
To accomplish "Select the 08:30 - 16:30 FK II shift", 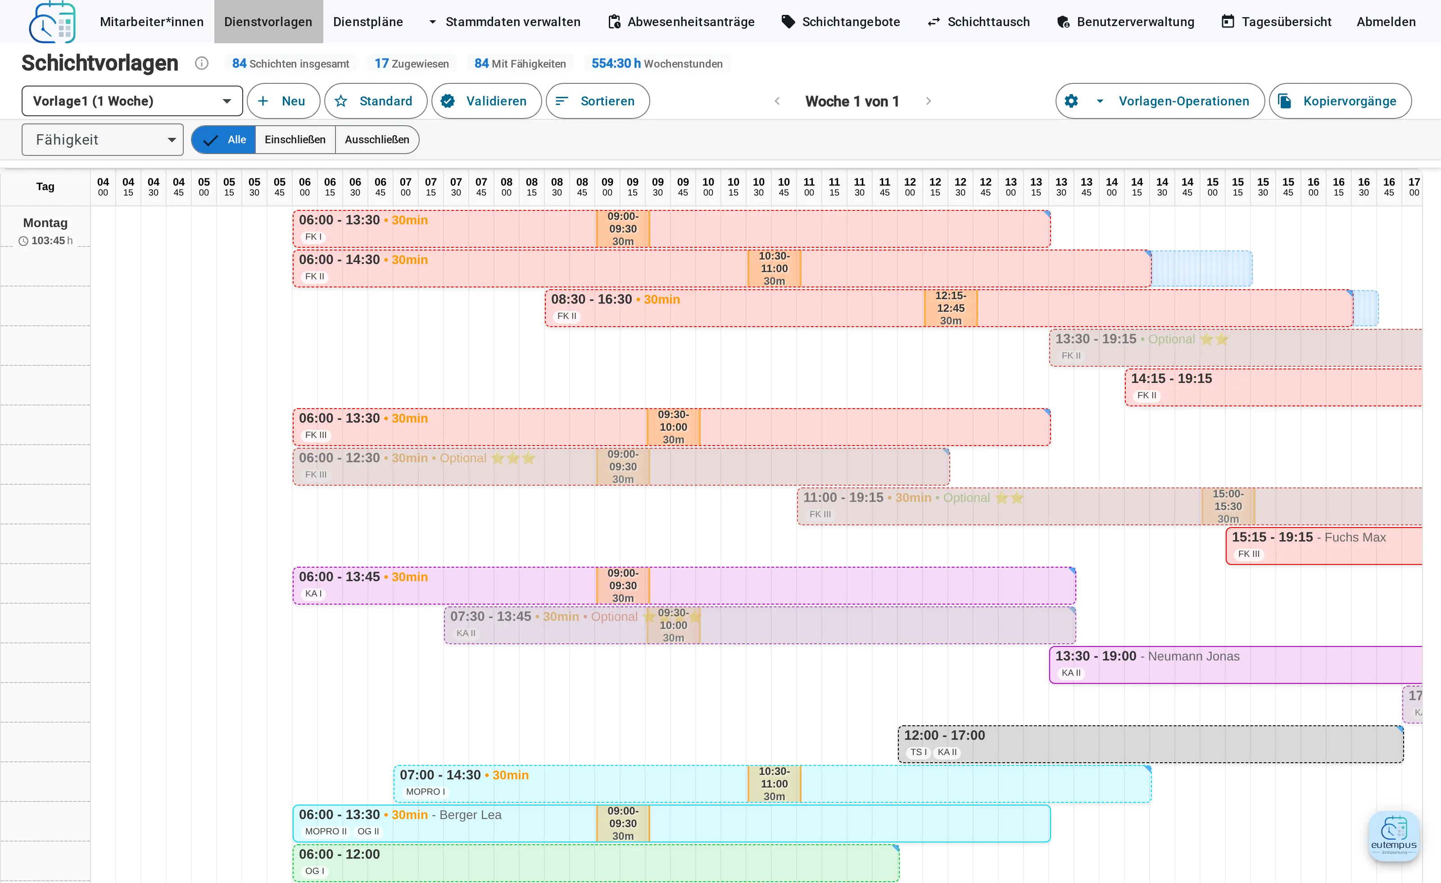I will (x=948, y=308).
